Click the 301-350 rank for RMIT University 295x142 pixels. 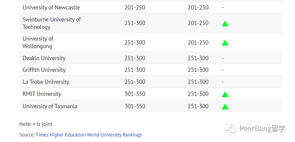(x=135, y=94)
